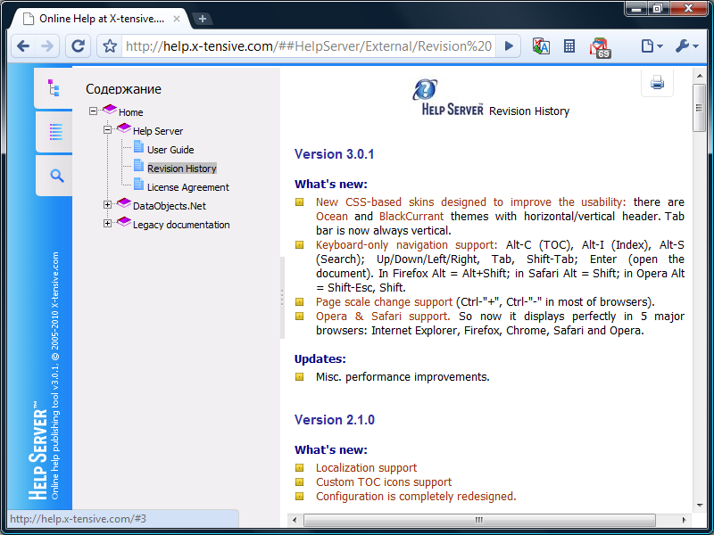Viewport: 714px width, 535px height.
Task: Click 'Localization support' text
Action: tap(367, 467)
